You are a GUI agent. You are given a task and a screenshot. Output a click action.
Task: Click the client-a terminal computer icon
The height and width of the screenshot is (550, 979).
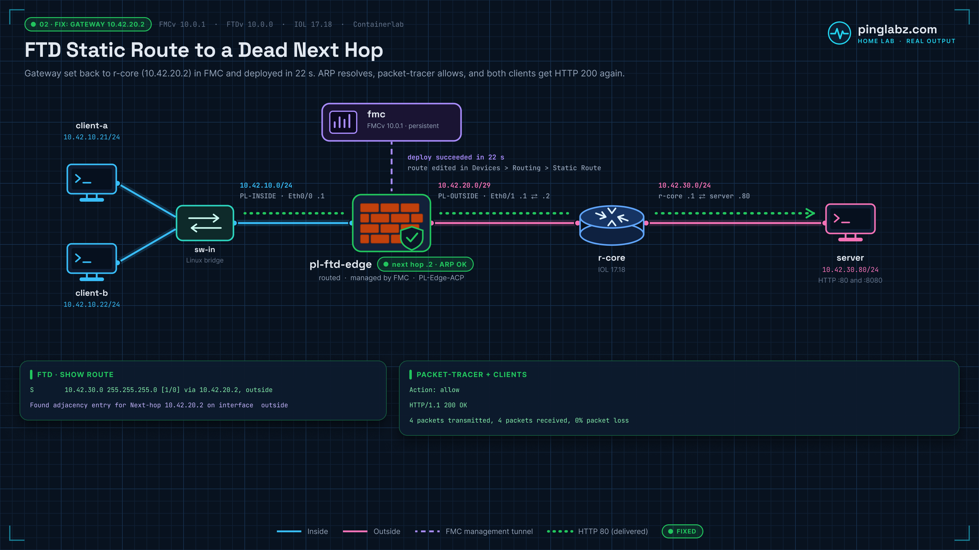(91, 183)
